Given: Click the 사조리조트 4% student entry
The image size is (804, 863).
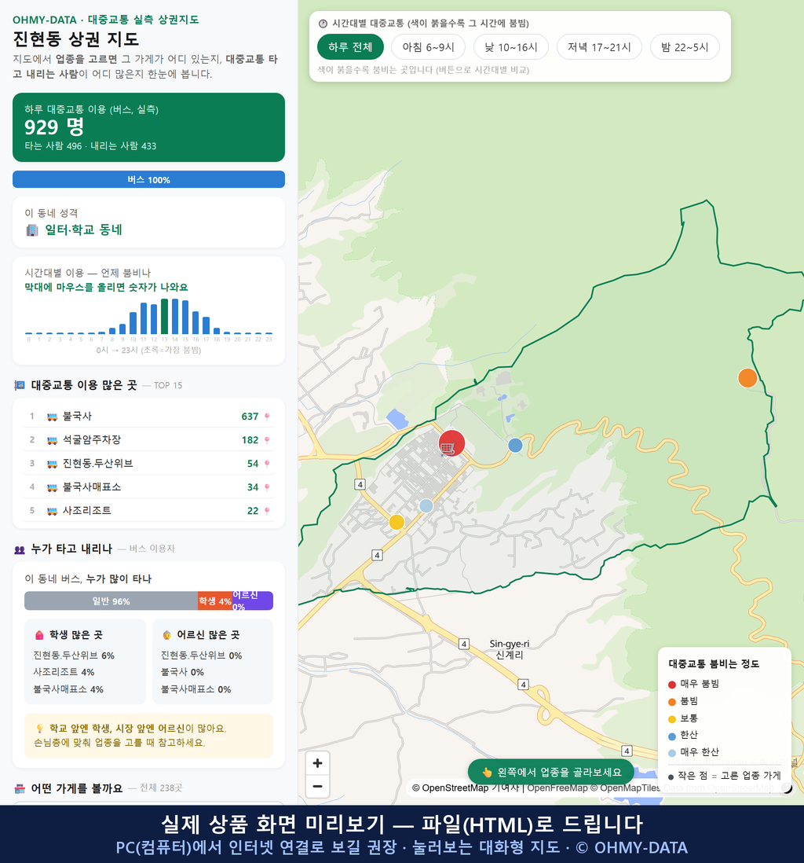Looking at the screenshot, I should coord(64,673).
